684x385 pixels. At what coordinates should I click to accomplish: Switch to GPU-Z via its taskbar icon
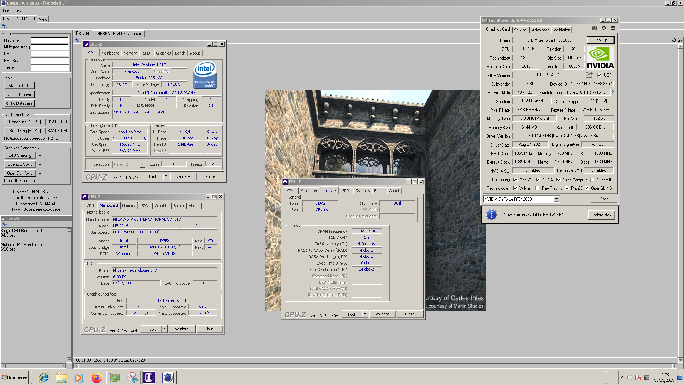pyautogui.click(x=115, y=378)
